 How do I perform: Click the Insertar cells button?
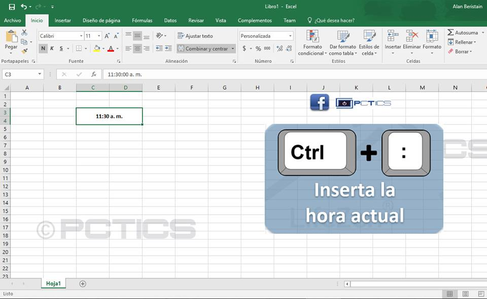[393, 42]
